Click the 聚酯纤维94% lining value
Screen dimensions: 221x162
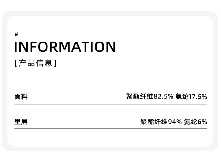[x=161, y=122]
